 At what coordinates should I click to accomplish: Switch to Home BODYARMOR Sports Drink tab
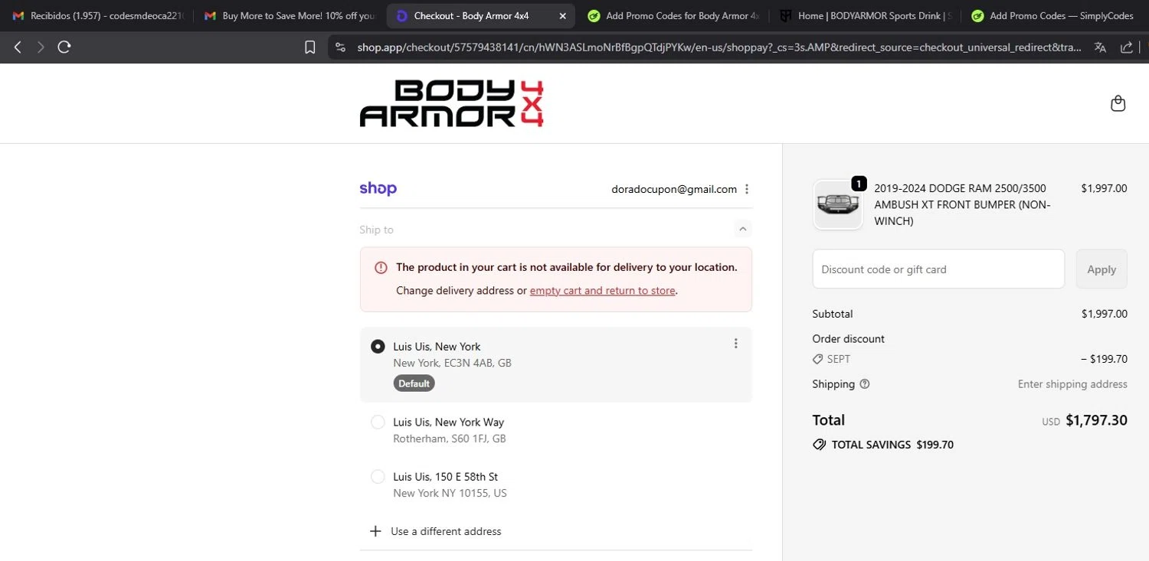(x=866, y=16)
